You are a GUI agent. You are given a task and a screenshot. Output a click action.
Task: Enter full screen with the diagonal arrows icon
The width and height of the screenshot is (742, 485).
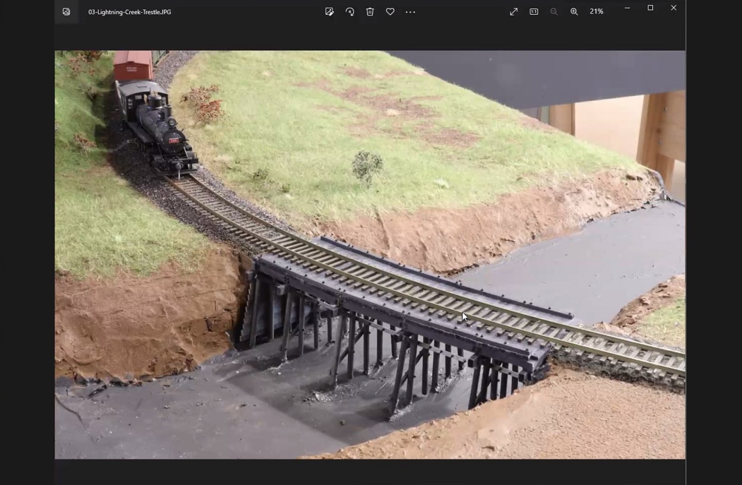pyautogui.click(x=513, y=12)
